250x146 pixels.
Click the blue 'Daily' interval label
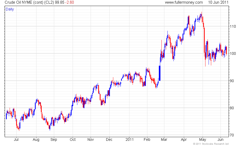pyautogui.click(x=10, y=9)
